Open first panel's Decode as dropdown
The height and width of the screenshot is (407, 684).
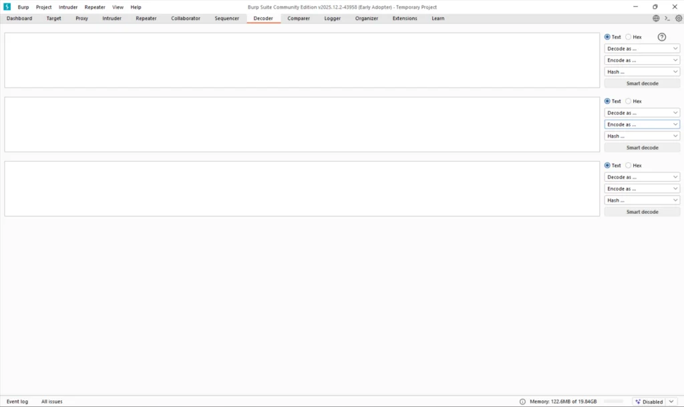642,49
